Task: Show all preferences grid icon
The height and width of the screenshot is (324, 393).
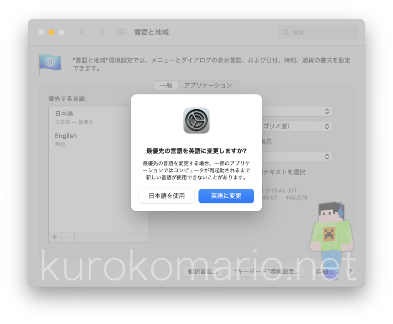Action: coord(122,32)
